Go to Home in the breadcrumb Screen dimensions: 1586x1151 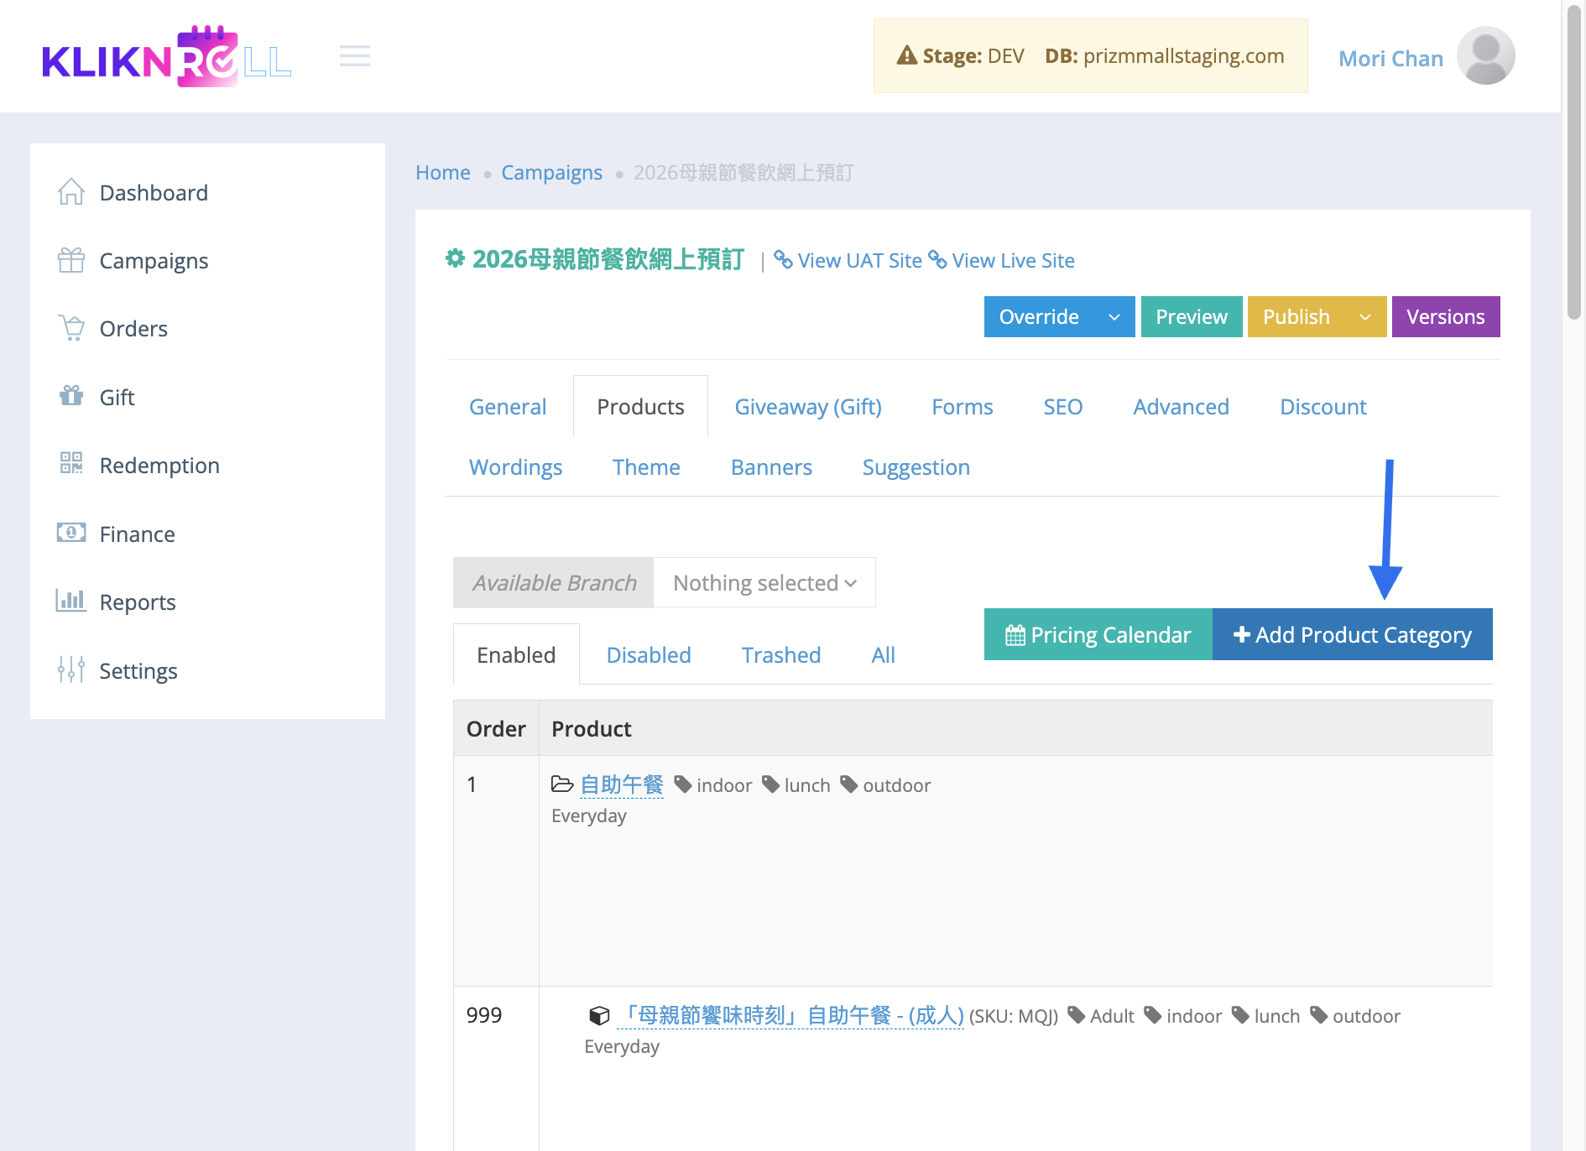pyautogui.click(x=443, y=173)
